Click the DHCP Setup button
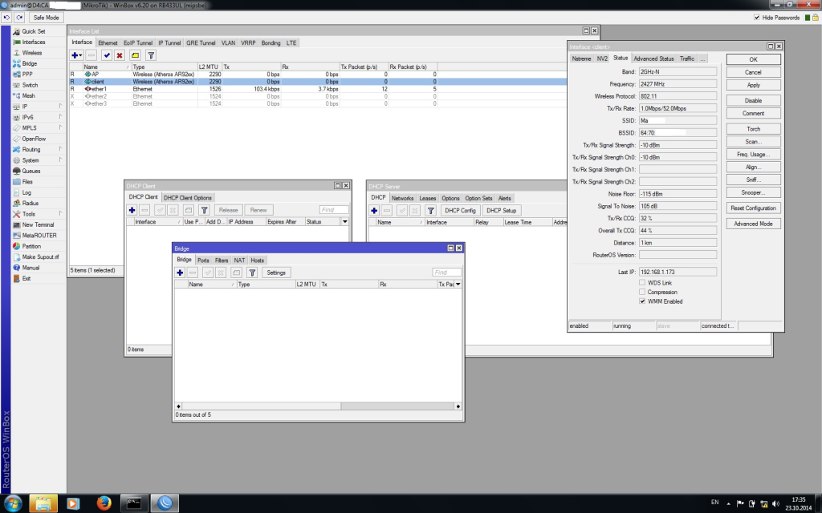Screen dimensions: 822x513 501,211
